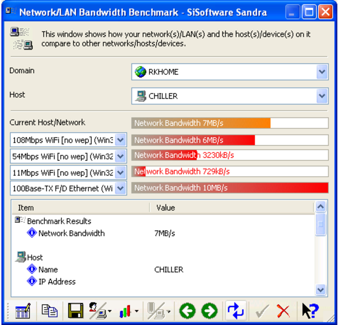Select the Benchmark Results row
Viewport: 338px width, 325px height.
(x=163, y=221)
